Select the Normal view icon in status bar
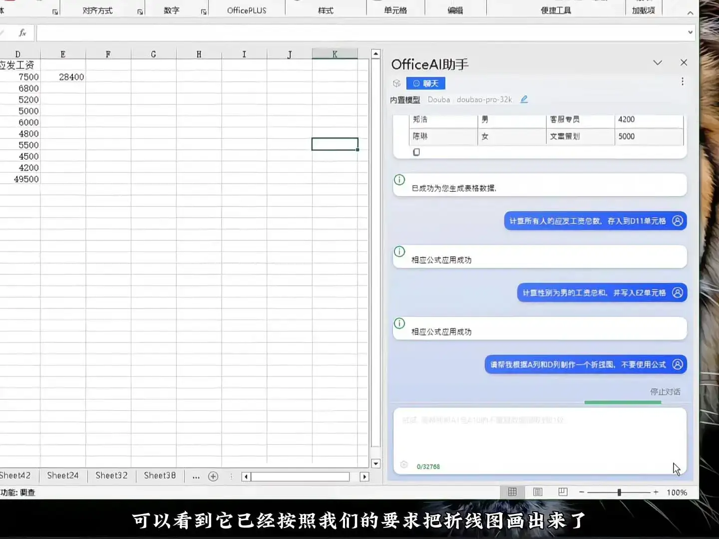719x539 pixels. coord(512,492)
